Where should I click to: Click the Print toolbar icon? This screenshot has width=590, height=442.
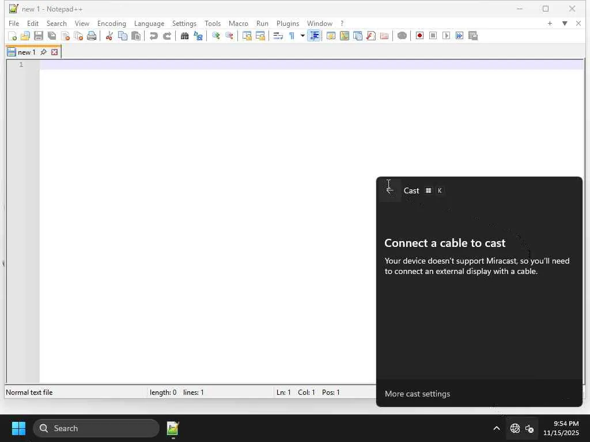(x=92, y=36)
